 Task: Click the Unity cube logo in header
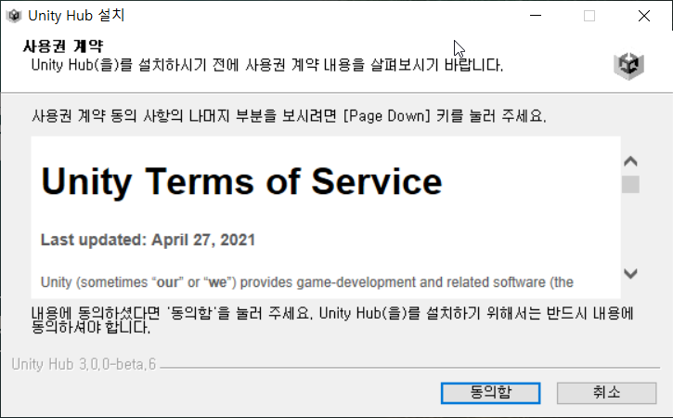click(x=628, y=66)
